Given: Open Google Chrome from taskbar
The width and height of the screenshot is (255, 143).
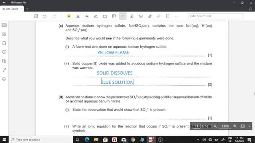Looking at the screenshot, I should coord(133,139).
